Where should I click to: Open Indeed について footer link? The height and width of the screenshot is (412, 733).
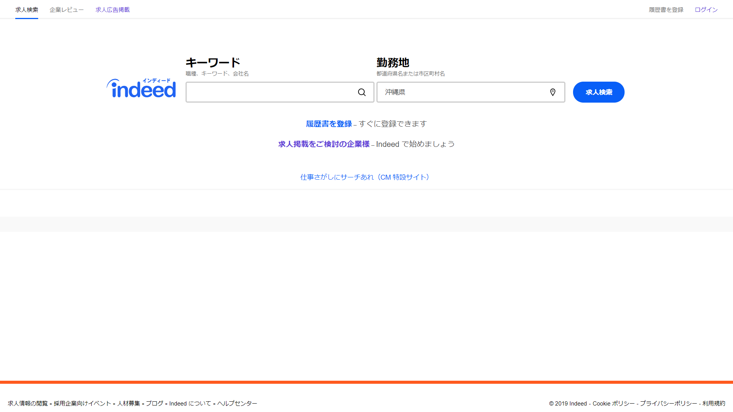(x=190, y=403)
